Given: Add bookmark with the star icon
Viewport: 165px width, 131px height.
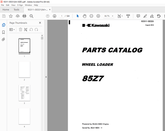Looking at the screenshot, I should (11, 16).
